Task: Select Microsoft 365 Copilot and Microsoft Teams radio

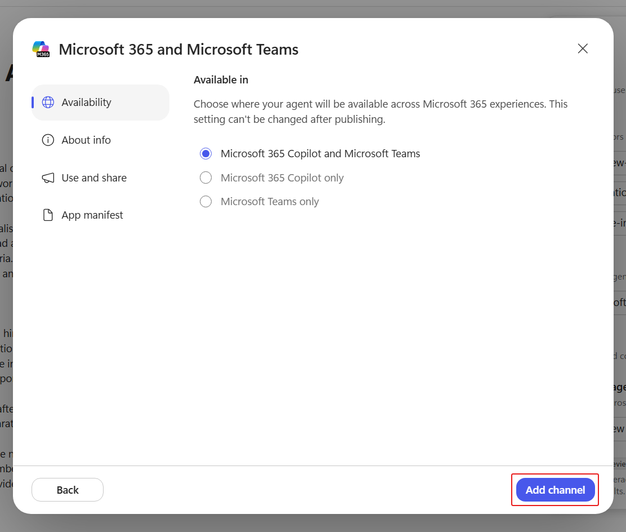Action: 205,153
